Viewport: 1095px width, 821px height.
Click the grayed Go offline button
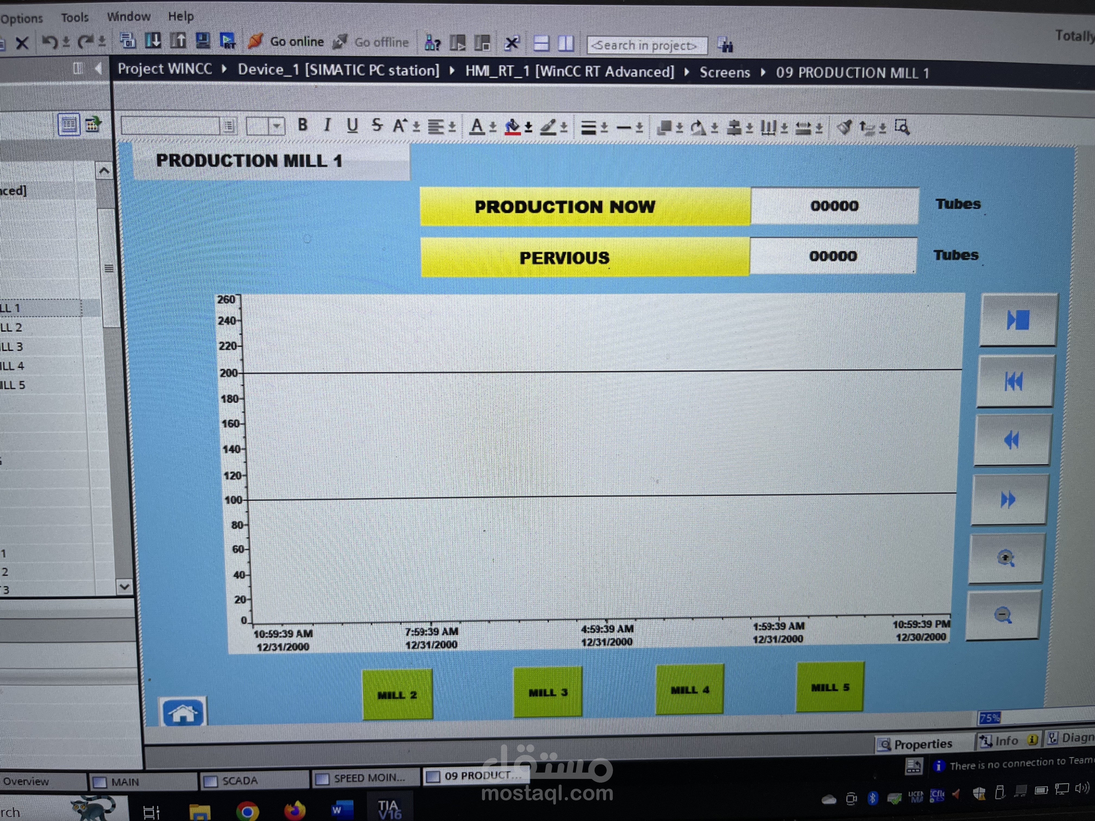(371, 42)
